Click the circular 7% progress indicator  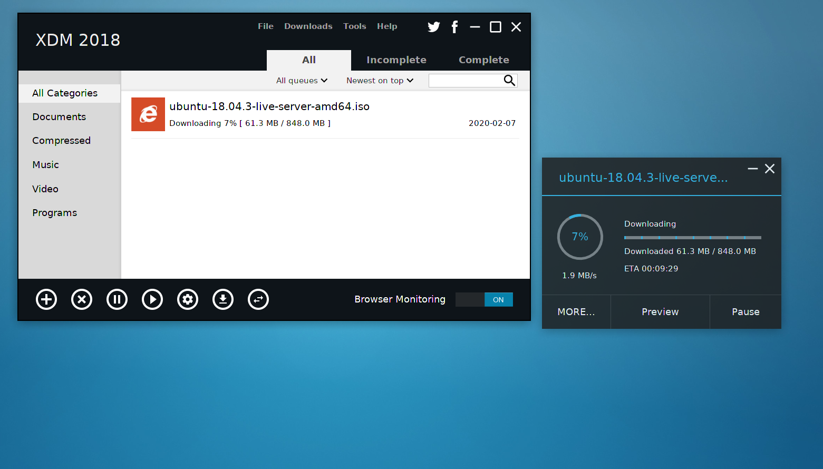pyautogui.click(x=580, y=237)
